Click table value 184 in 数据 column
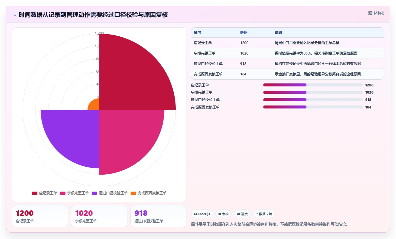This screenshot has width=396, height=239. tap(243, 74)
